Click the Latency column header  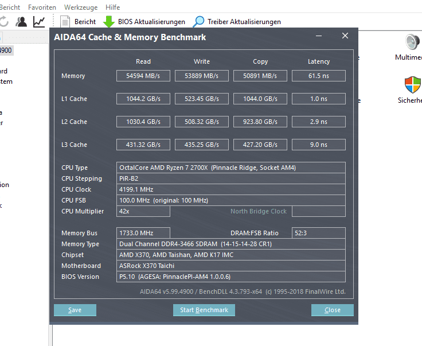click(x=319, y=61)
